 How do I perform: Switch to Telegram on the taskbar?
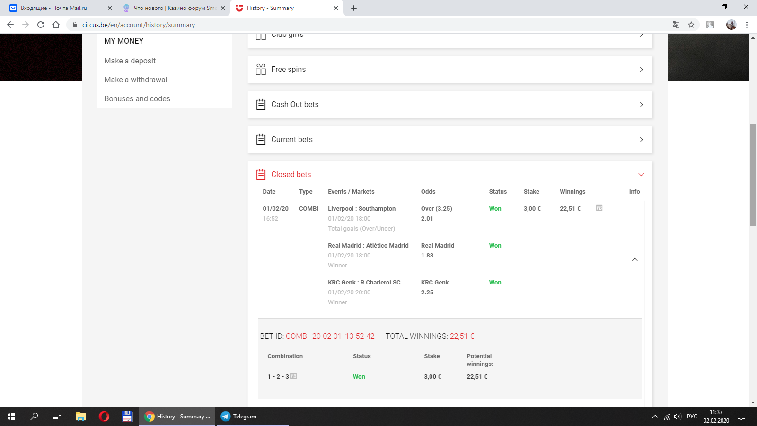[253, 417]
